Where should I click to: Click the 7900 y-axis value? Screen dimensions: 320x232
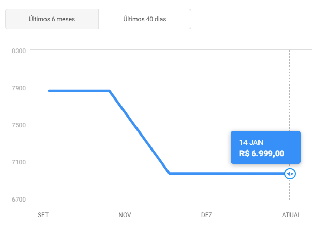[x=19, y=88]
